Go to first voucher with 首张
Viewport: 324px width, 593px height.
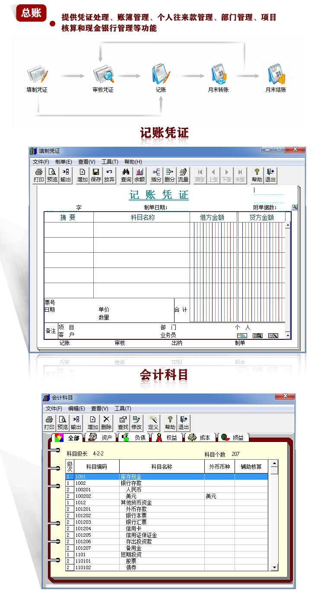[200, 175]
